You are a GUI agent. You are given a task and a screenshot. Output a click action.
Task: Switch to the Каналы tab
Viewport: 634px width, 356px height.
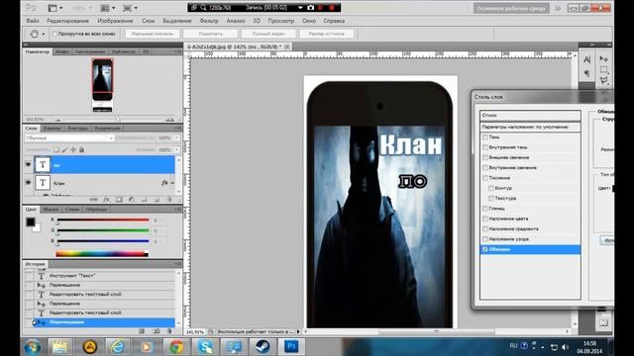53,128
